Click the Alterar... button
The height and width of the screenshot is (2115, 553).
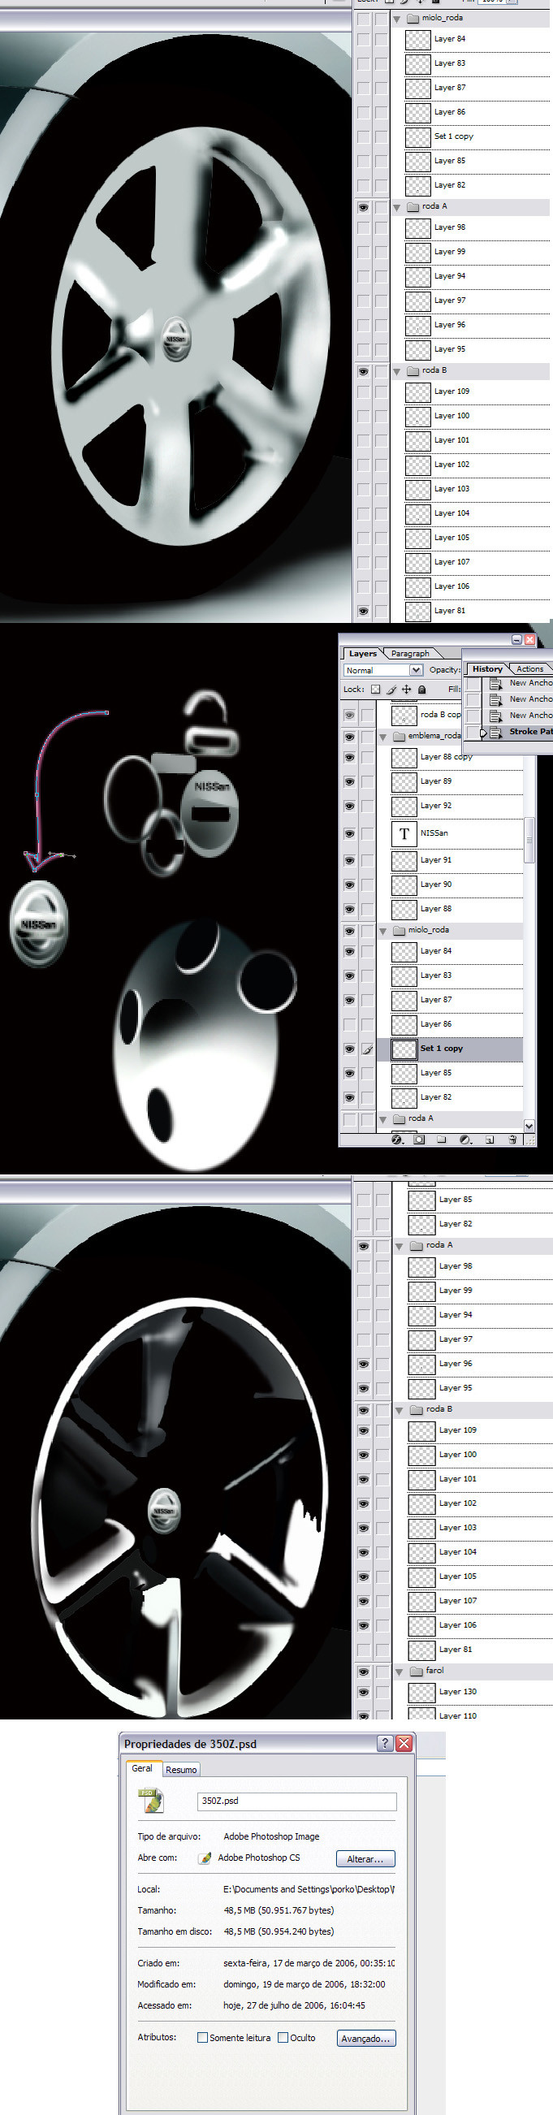click(365, 1859)
